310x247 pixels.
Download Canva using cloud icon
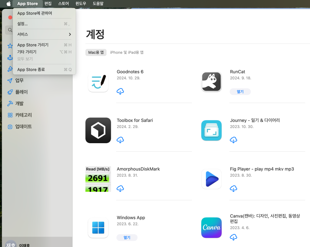pos(233,237)
